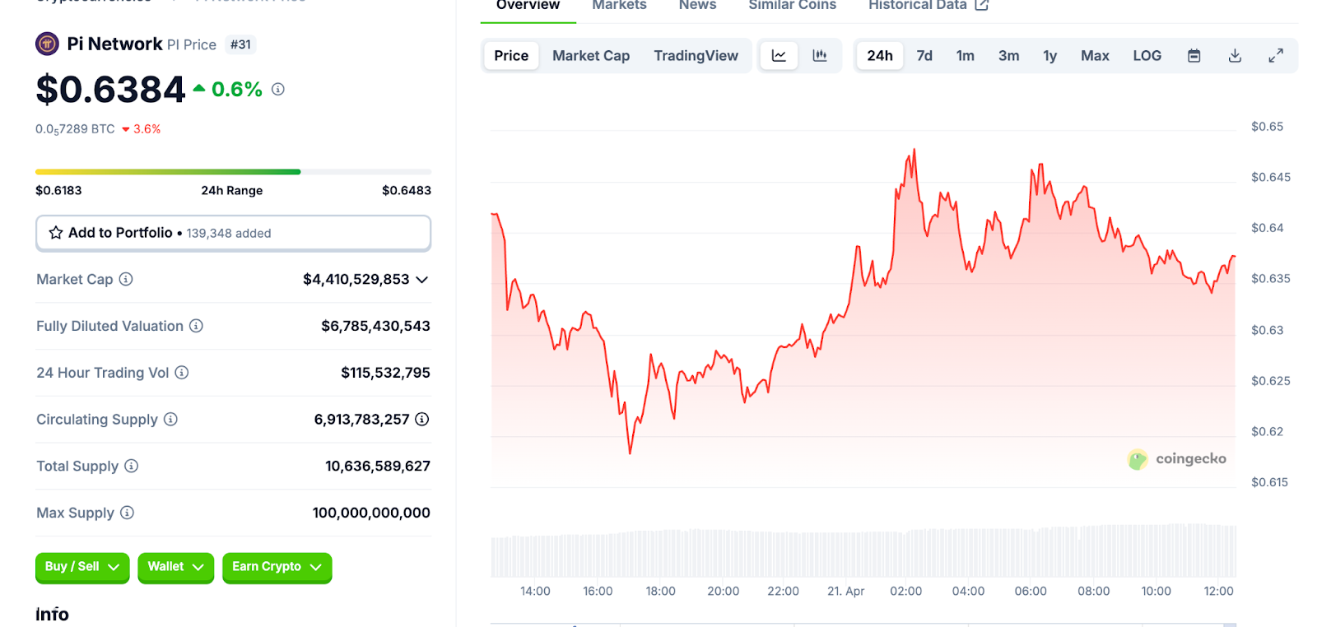Open the Buy / Sell dropdown
Image resolution: width=1317 pixels, height=627 pixels.
click(x=82, y=567)
